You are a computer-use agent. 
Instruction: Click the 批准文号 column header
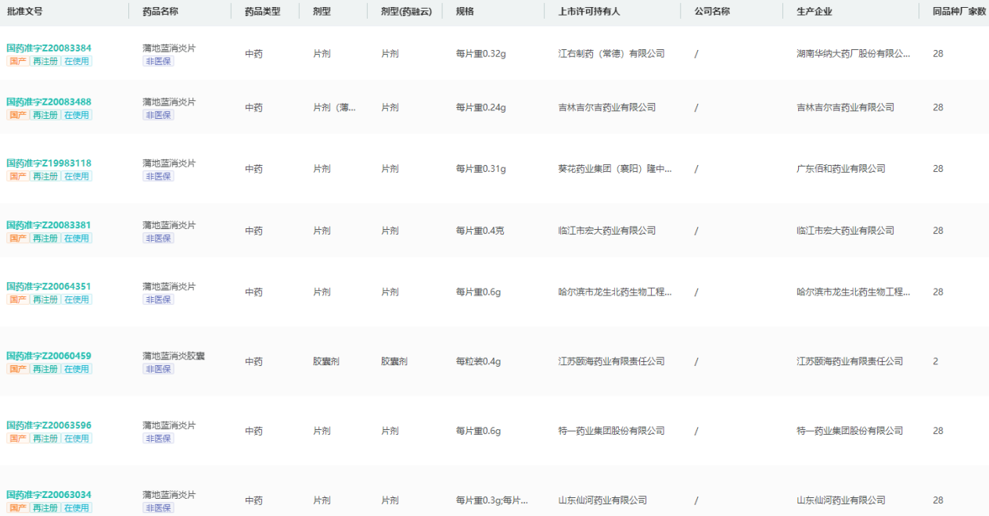(25, 12)
